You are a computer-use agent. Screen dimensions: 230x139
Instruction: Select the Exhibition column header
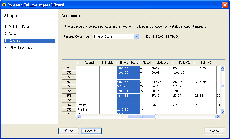coord(108,63)
